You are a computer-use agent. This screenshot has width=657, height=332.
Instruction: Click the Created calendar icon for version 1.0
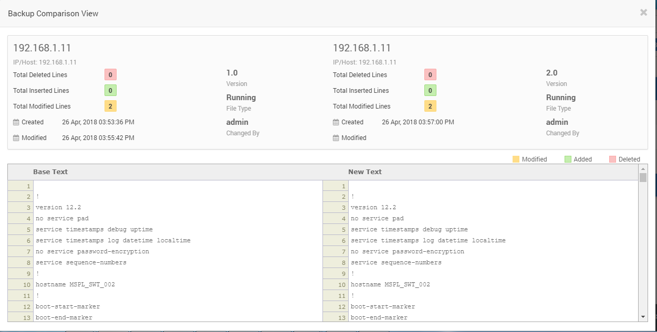pos(16,122)
